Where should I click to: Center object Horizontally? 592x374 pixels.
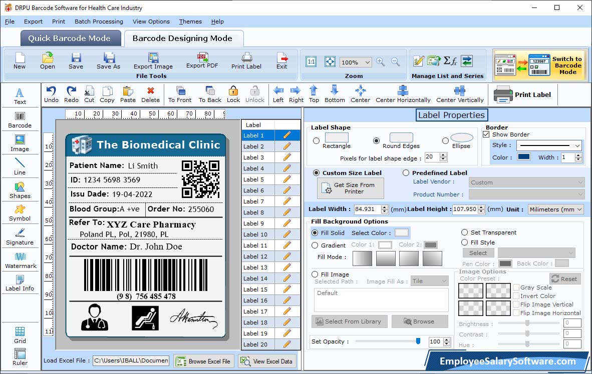point(403,94)
